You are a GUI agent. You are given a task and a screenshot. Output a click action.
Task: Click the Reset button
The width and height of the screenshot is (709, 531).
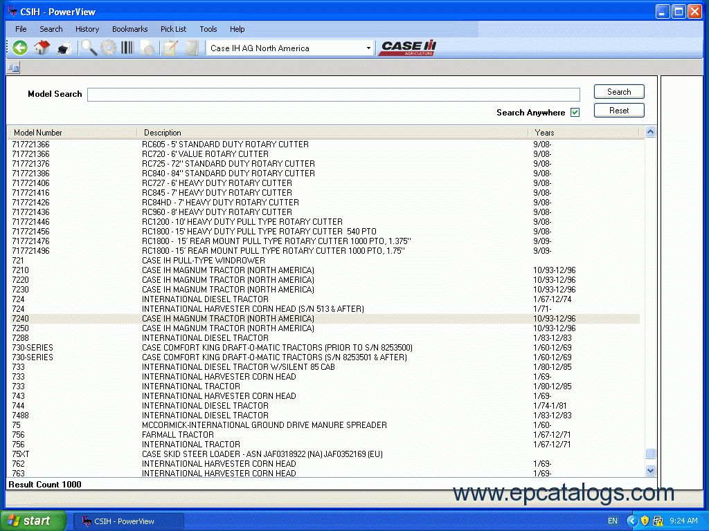[x=619, y=110]
